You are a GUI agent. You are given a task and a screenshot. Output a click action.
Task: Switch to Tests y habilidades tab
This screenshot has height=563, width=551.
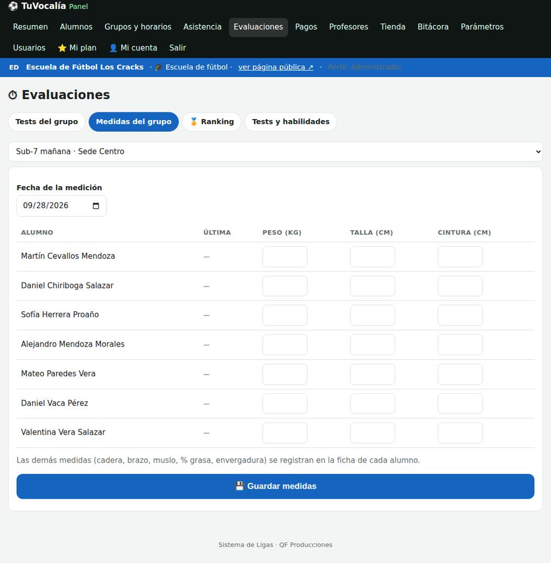pos(290,122)
